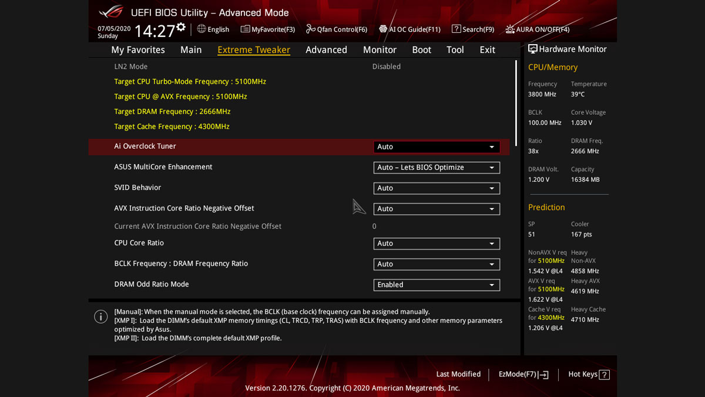Click the 16384 MB capacity value

[585, 180]
